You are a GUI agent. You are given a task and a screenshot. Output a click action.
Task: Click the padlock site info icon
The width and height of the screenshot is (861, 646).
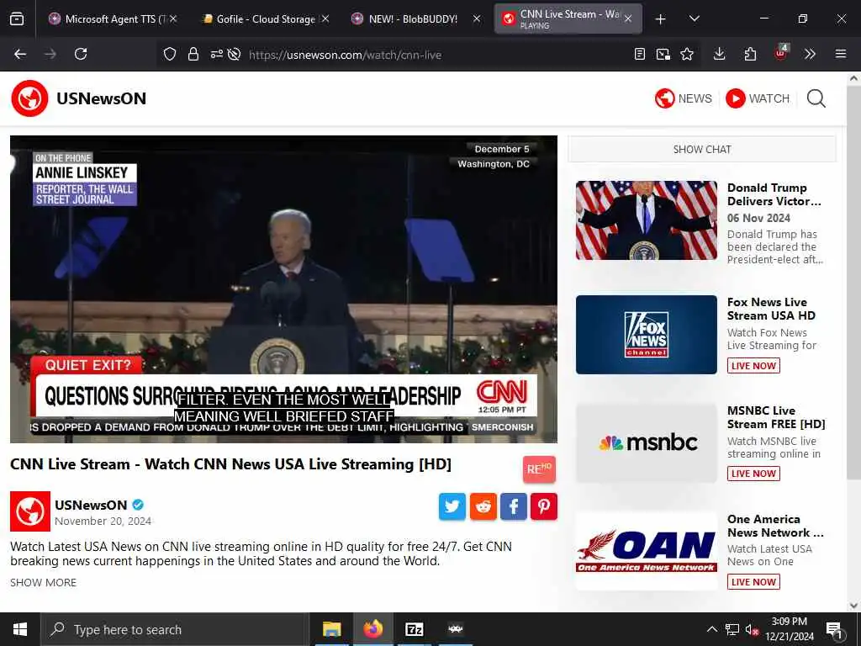point(193,54)
